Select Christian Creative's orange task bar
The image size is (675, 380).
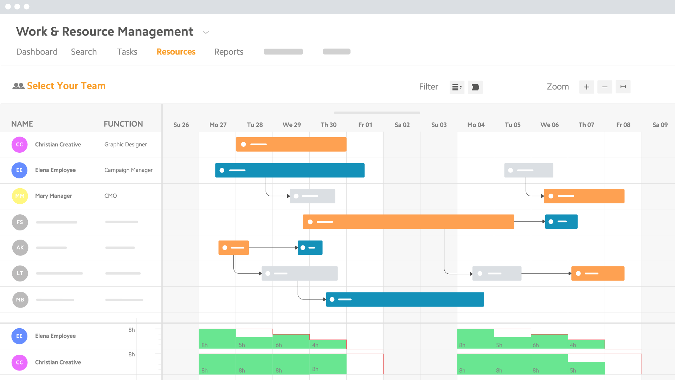click(291, 145)
